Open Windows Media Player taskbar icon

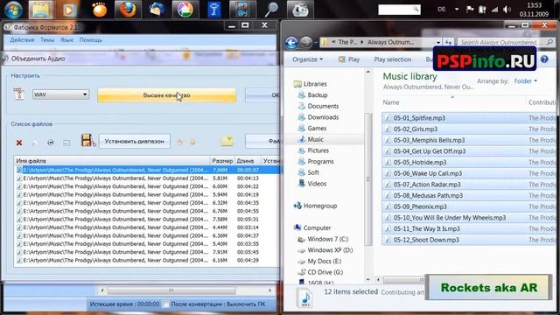tap(70, 10)
